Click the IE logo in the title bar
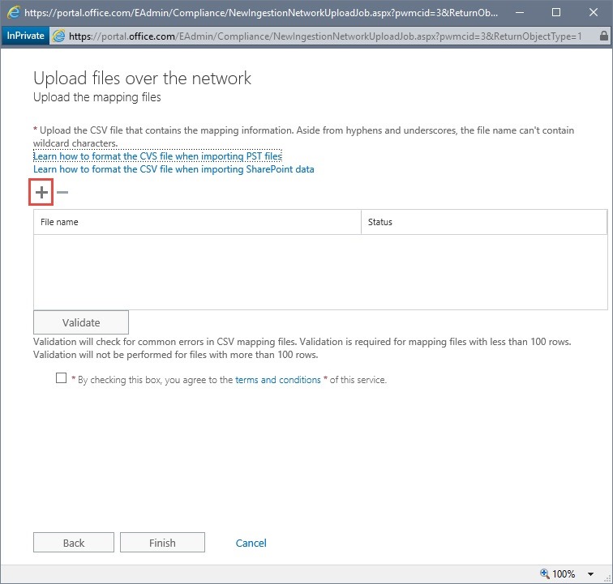 click(x=12, y=12)
